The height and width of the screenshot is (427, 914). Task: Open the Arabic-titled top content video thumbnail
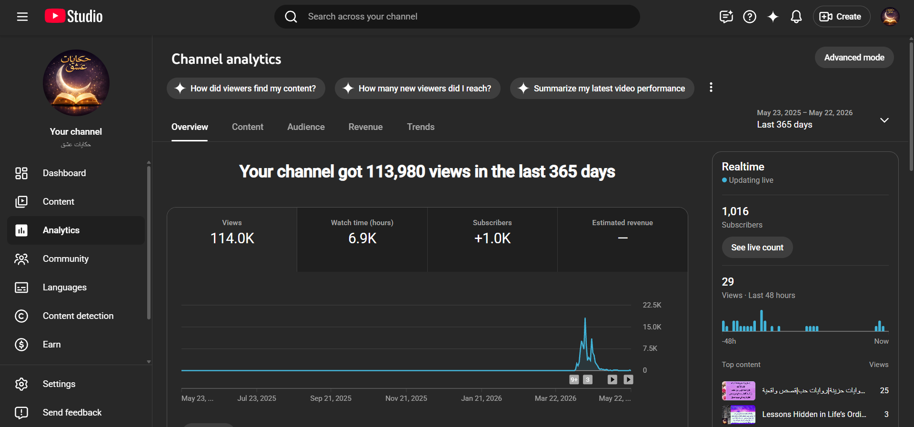tap(739, 391)
